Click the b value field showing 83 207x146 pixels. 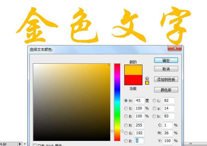pos(169,116)
